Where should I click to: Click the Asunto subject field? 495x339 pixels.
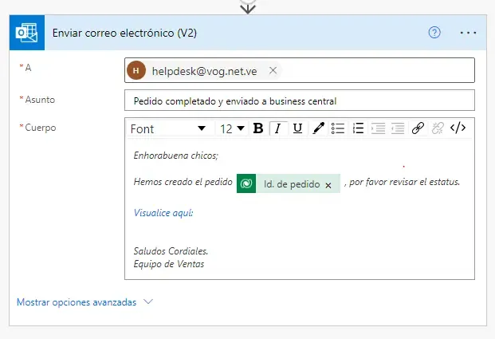pos(299,101)
